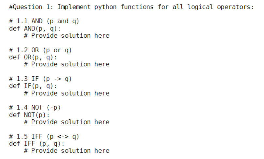
Task: Click the solution placeholder under IF function
Action: tap(67, 93)
